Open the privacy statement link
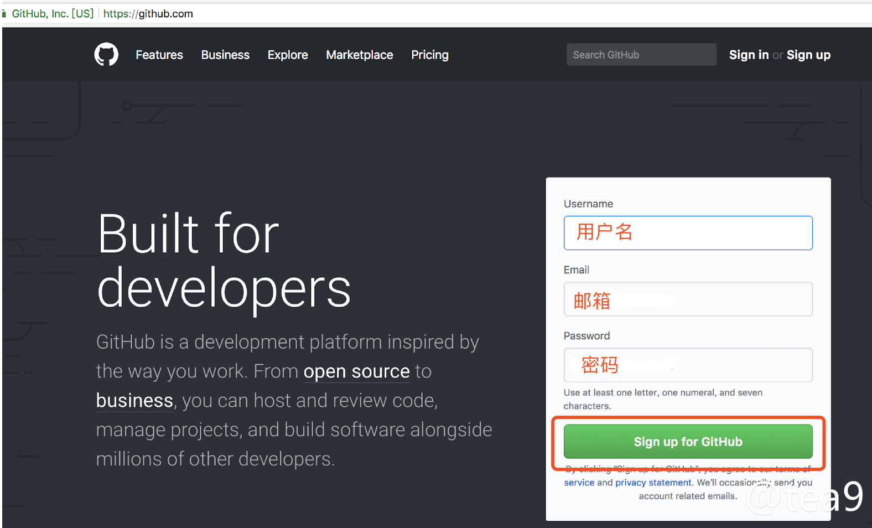The image size is (872, 528). [653, 483]
